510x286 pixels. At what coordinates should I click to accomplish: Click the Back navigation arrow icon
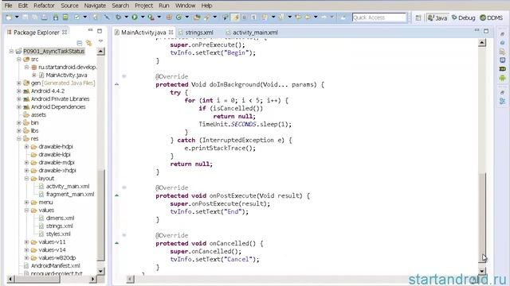click(x=308, y=17)
